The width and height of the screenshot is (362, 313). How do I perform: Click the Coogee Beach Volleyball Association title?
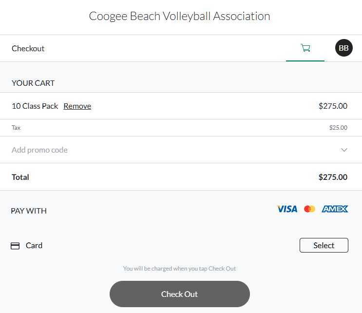pyautogui.click(x=180, y=16)
